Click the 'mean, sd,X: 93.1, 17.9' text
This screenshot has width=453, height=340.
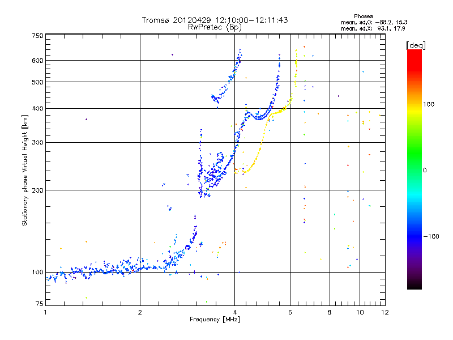(373, 28)
